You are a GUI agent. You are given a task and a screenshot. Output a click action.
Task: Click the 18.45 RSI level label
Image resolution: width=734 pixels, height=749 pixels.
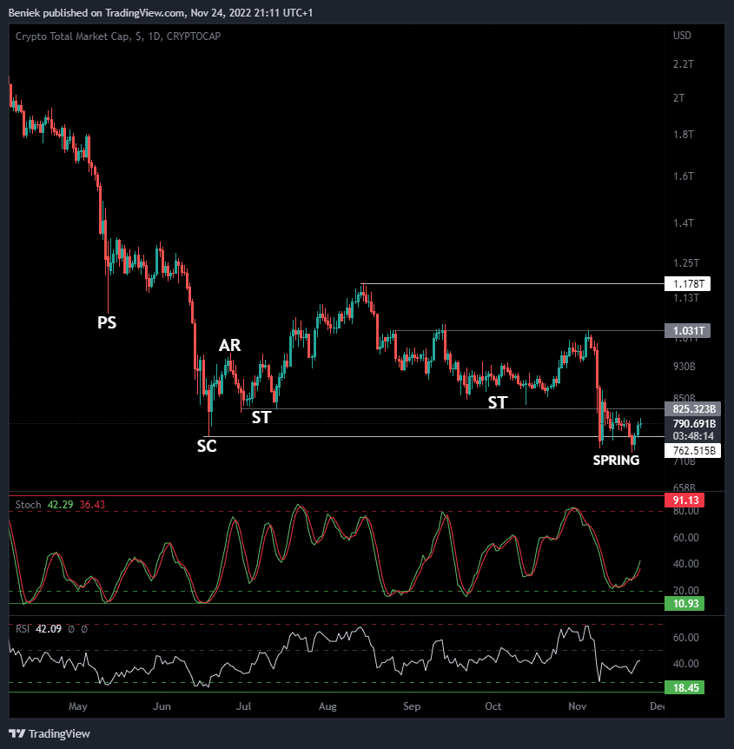point(684,687)
